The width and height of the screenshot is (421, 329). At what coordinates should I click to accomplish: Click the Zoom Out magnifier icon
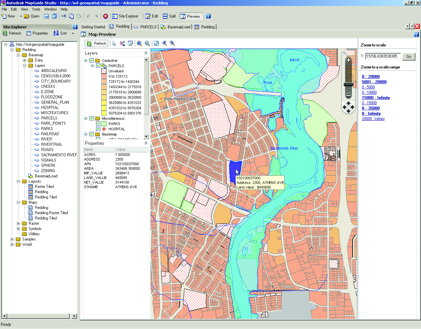pos(147,43)
